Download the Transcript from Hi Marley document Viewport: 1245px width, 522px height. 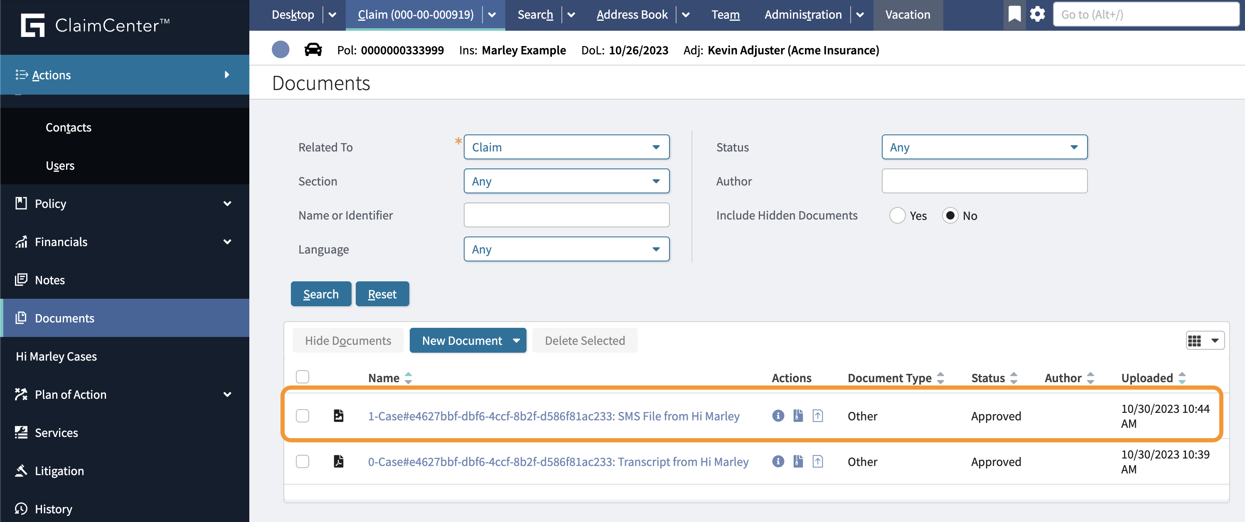[798, 461]
